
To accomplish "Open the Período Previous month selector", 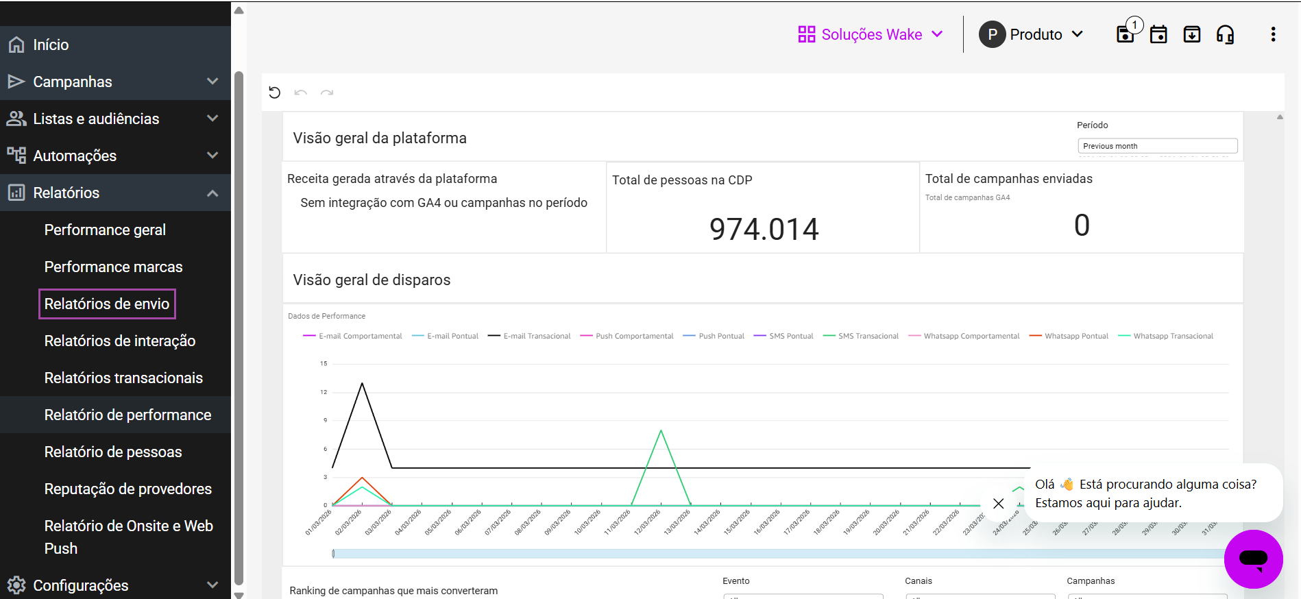I will pyautogui.click(x=1157, y=146).
